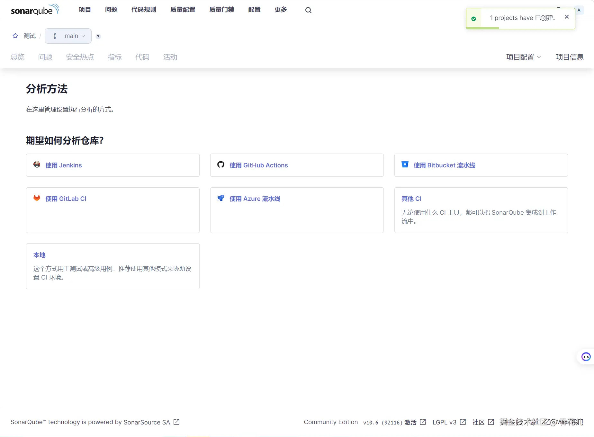
Task: Click the Community Edition footer text
Action: click(x=331, y=422)
